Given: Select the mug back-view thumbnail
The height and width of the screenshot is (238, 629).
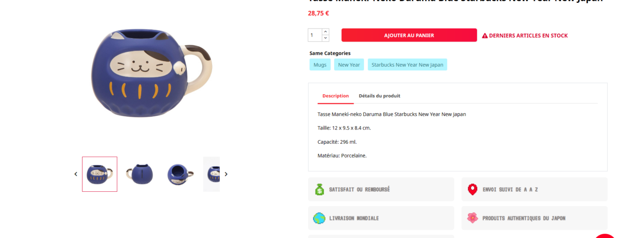Looking at the screenshot, I should [x=140, y=174].
